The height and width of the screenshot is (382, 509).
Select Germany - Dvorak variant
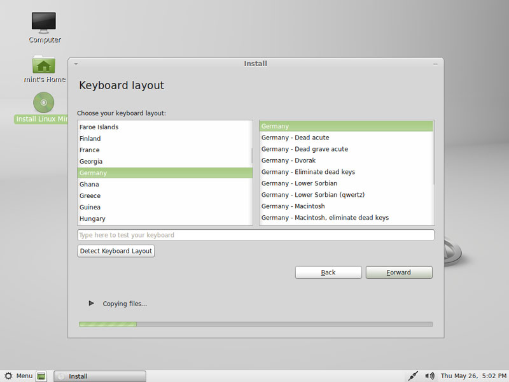click(x=346, y=160)
